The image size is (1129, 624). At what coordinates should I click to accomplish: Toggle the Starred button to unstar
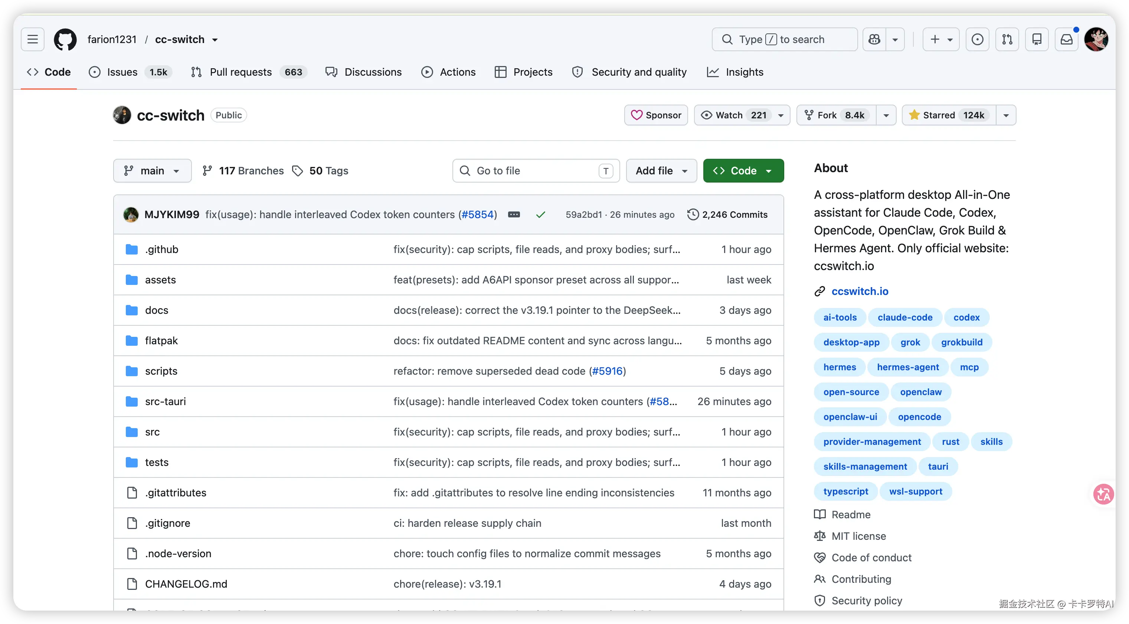pos(949,115)
